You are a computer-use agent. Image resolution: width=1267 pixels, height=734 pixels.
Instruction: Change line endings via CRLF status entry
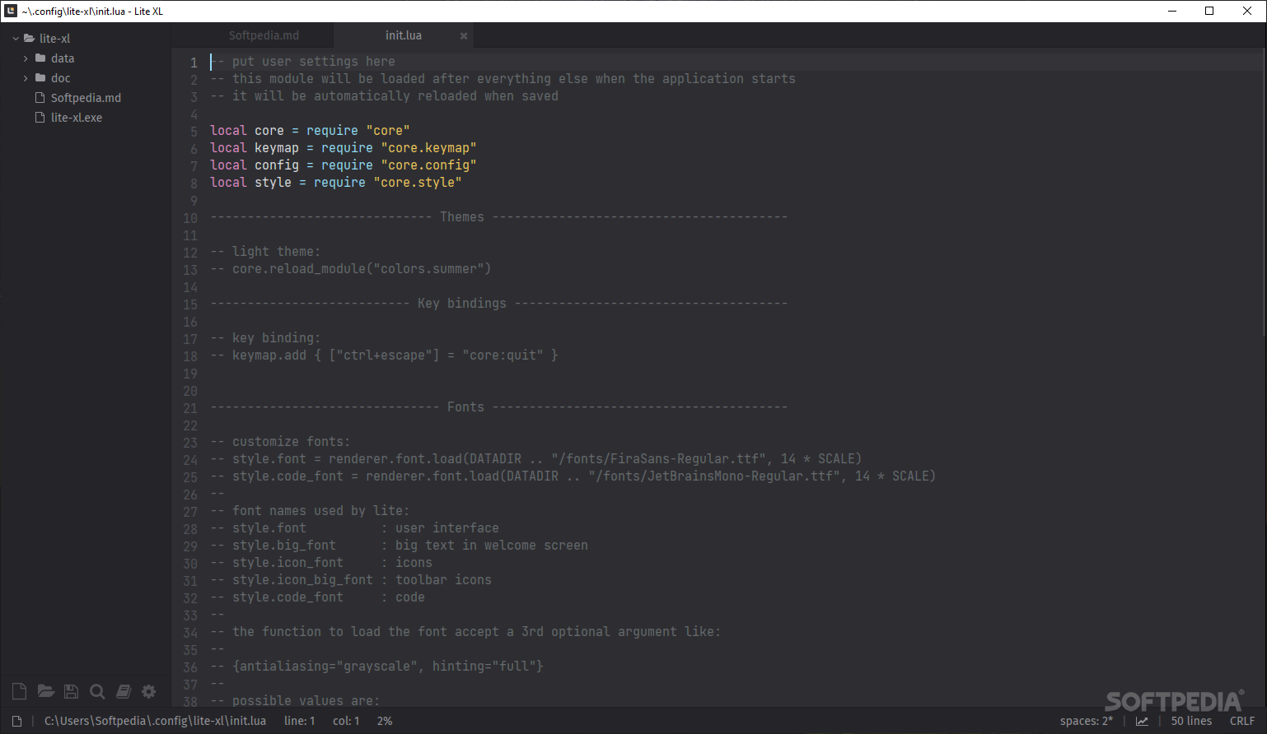[1242, 721]
